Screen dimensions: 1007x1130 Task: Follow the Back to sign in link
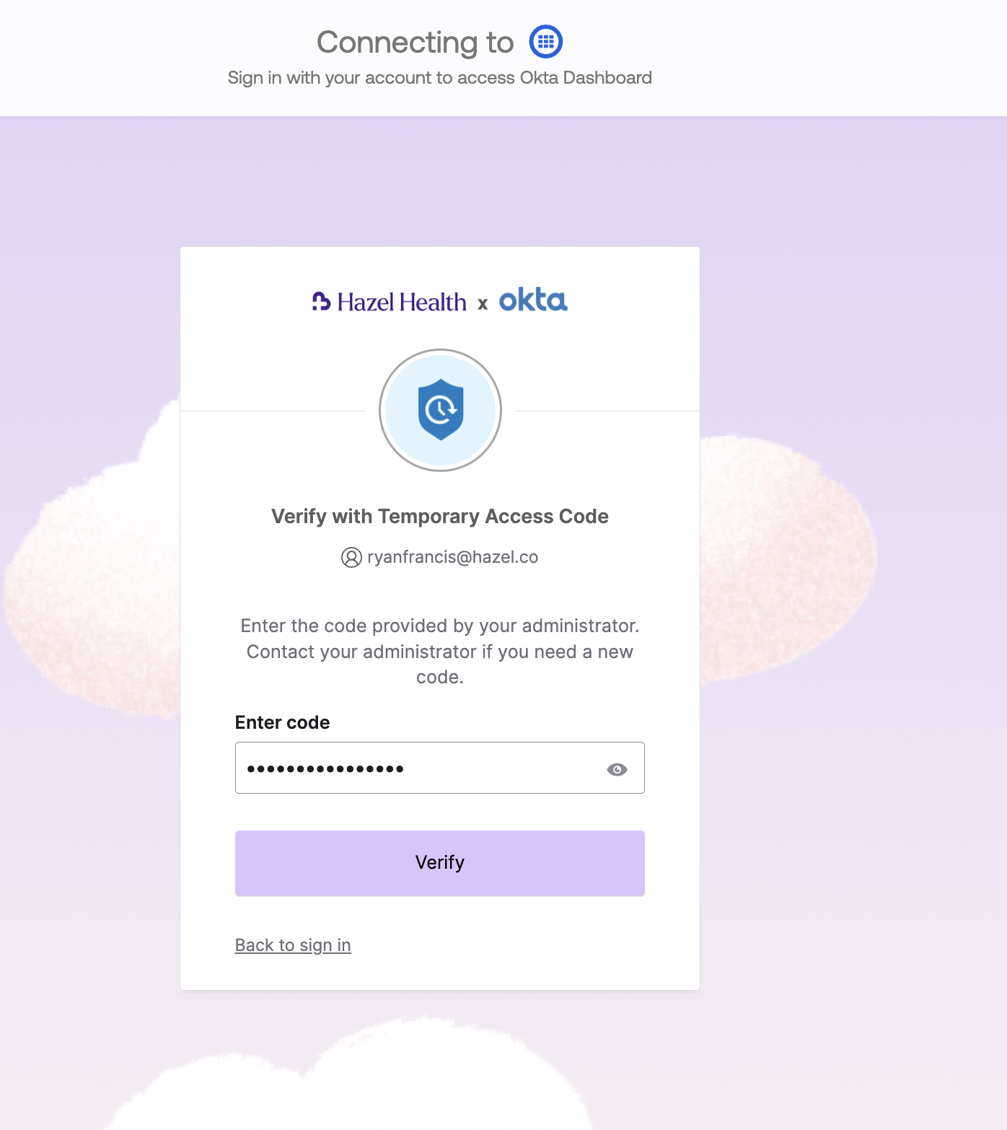tap(293, 945)
